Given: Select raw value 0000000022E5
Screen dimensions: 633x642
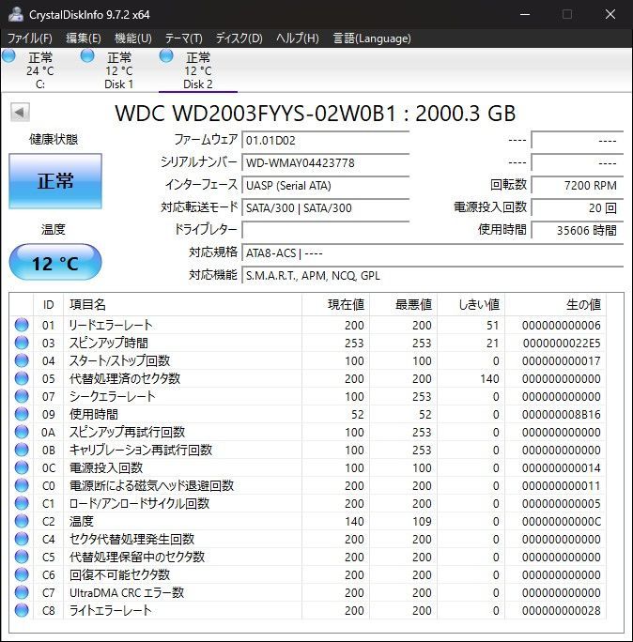Looking at the screenshot, I should [562, 344].
